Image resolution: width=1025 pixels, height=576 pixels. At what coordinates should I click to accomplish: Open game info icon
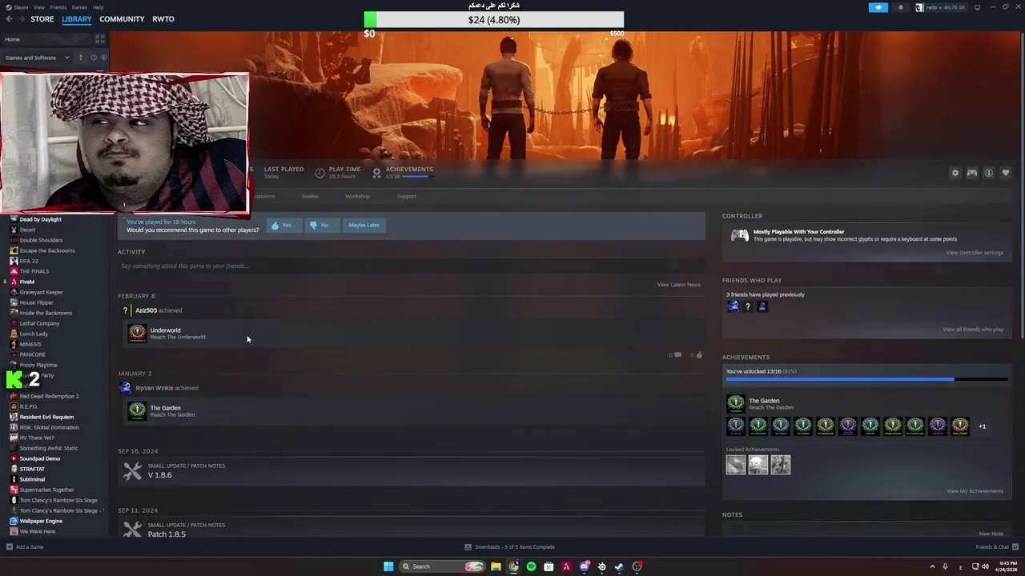click(989, 173)
